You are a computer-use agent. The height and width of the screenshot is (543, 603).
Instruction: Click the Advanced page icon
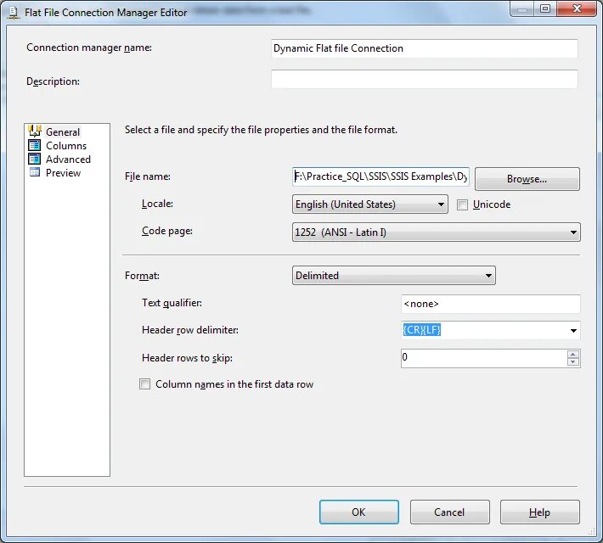[35, 159]
